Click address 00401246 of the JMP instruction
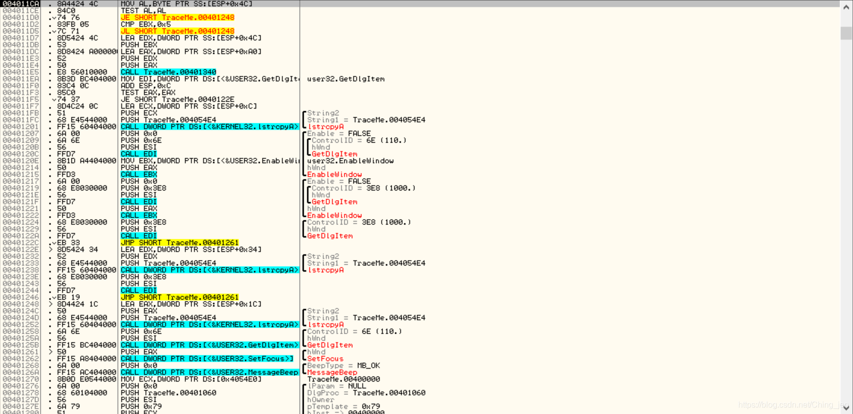This screenshot has width=853, height=414. point(20,297)
